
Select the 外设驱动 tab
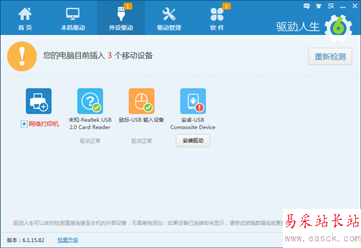(x=121, y=18)
